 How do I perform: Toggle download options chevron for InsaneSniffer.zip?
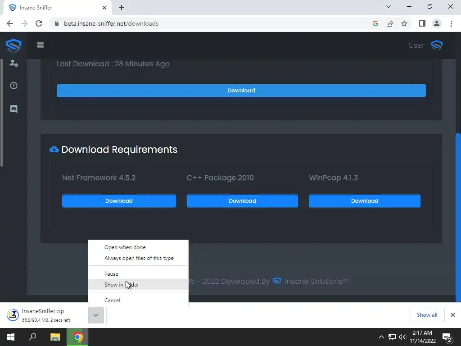click(96, 315)
